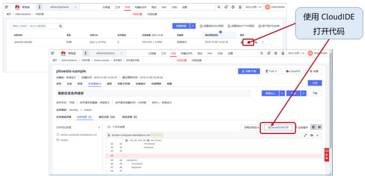Click the fullscreen expand icon on the diff panel
365x176 pixels.
(x=305, y=136)
